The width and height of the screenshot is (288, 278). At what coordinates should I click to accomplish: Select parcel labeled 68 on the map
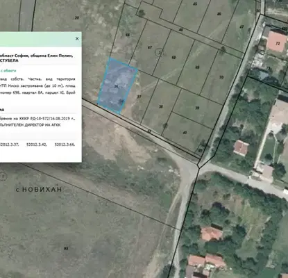point(173,57)
